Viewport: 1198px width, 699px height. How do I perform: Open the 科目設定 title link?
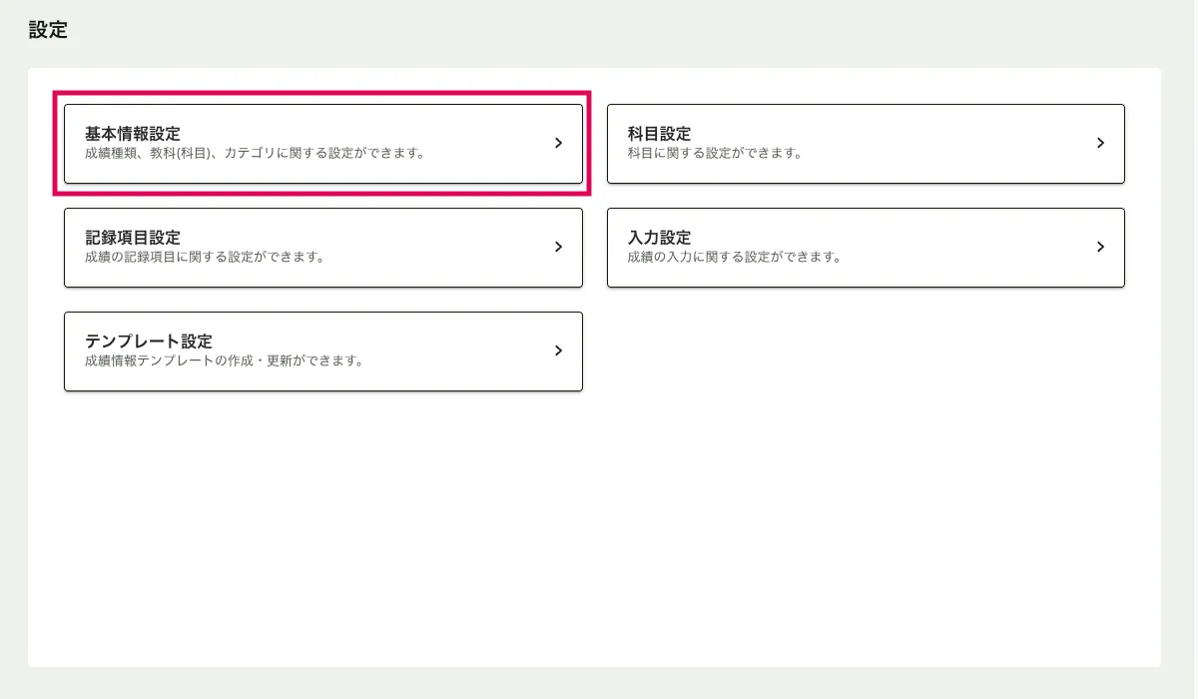(x=659, y=134)
